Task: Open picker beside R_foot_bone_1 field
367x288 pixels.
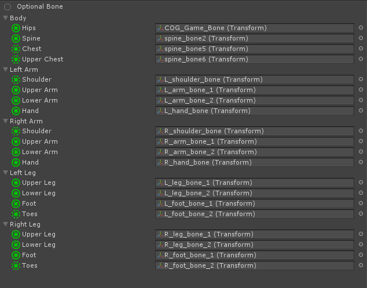Action: pyautogui.click(x=361, y=255)
